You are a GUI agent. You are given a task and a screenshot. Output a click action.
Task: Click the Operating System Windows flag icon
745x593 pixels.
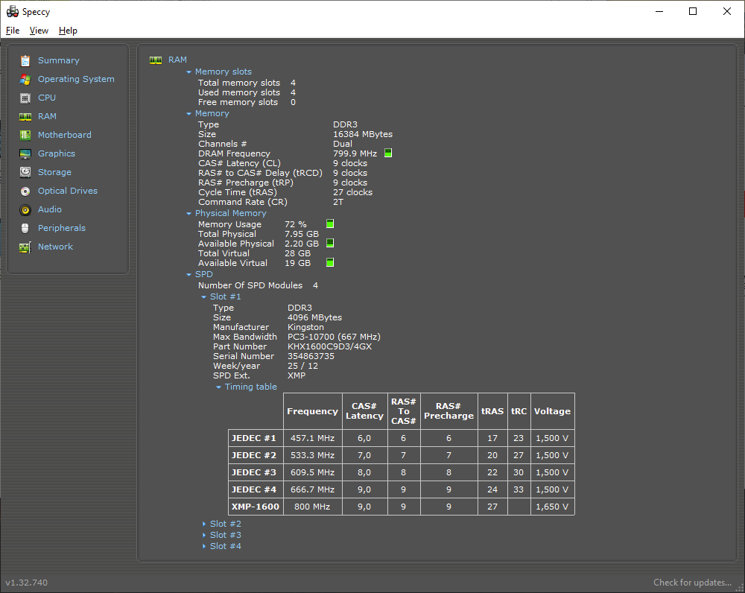click(25, 79)
